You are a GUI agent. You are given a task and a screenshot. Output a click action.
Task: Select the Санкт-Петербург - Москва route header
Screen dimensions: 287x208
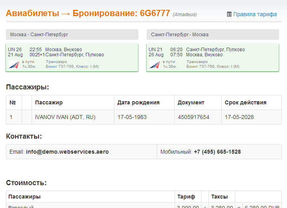click(x=213, y=34)
